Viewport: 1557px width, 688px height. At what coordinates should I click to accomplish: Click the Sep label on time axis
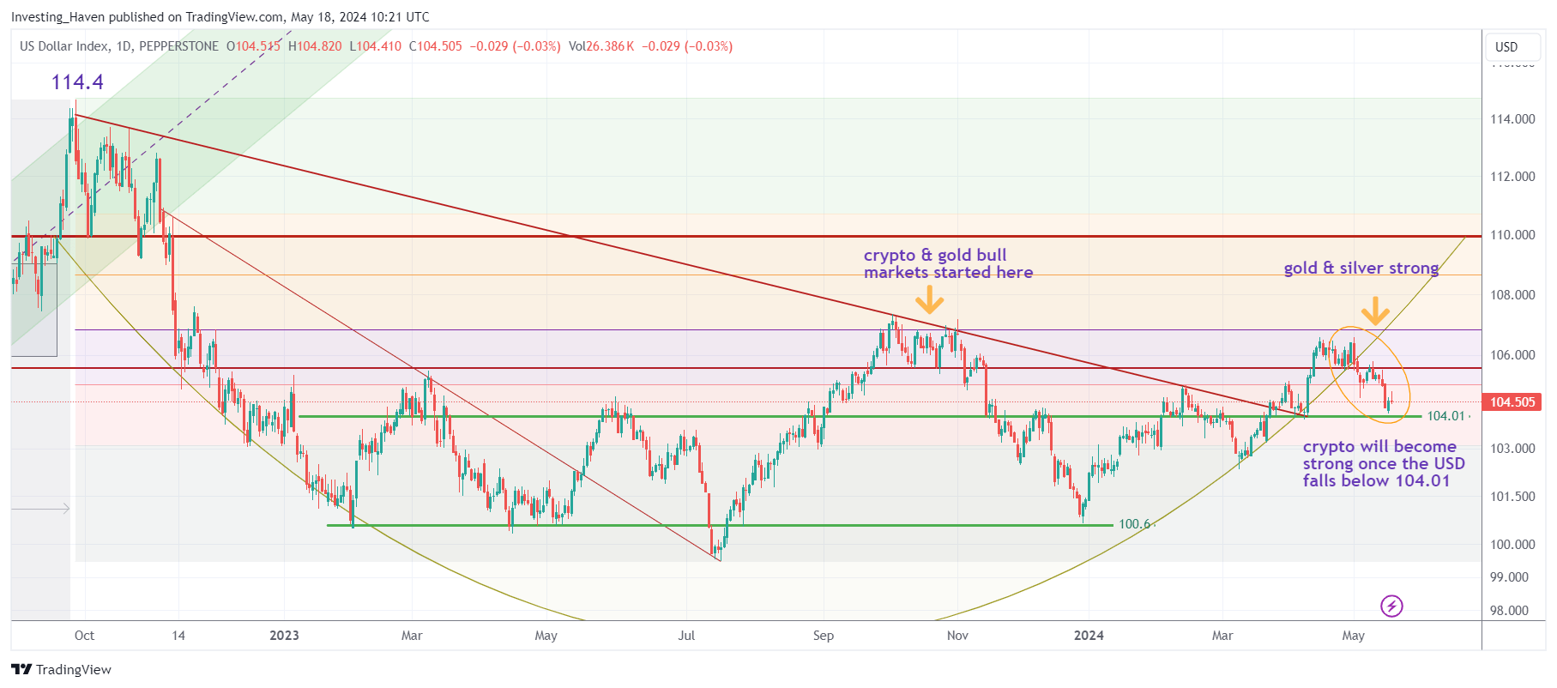pos(823,636)
